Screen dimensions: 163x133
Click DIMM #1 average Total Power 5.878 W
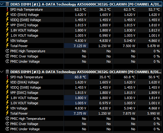tap(153, 46)
